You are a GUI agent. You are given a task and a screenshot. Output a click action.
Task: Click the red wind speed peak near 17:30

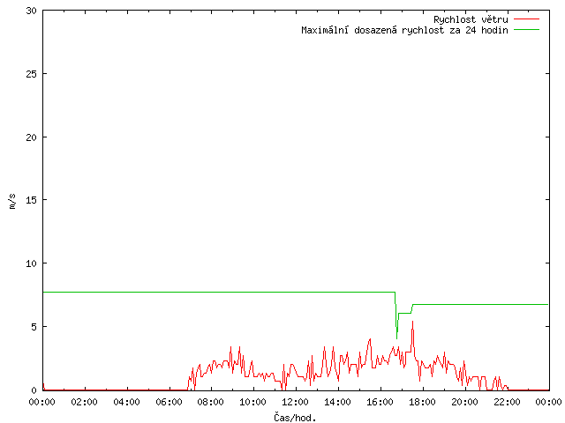click(412, 323)
